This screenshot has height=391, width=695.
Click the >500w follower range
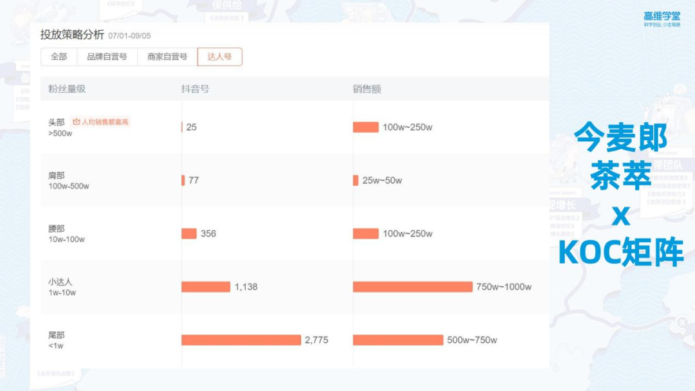click(60, 133)
